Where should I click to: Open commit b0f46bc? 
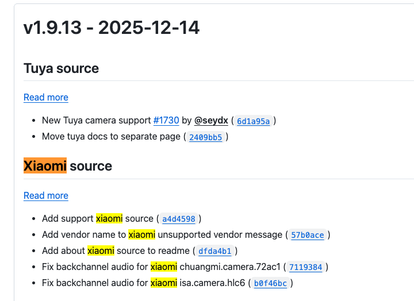tap(270, 283)
